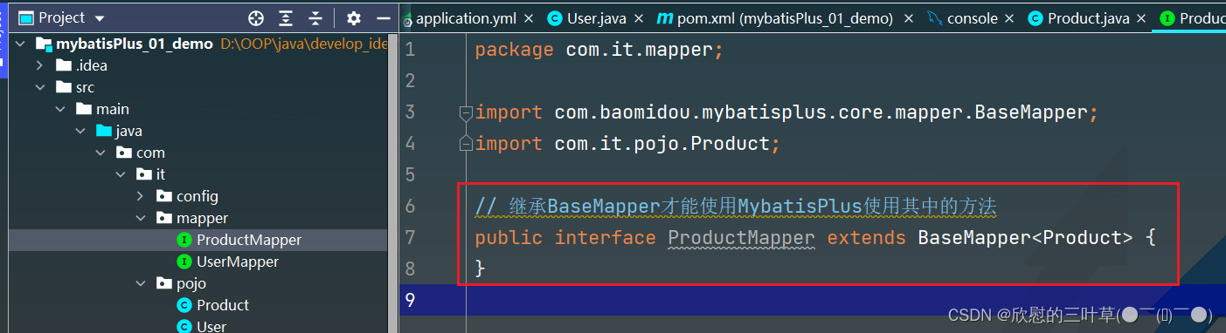1226x333 pixels.
Task: Click the locate/select opened file target icon
Action: pyautogui.click(x=256, y=18)
